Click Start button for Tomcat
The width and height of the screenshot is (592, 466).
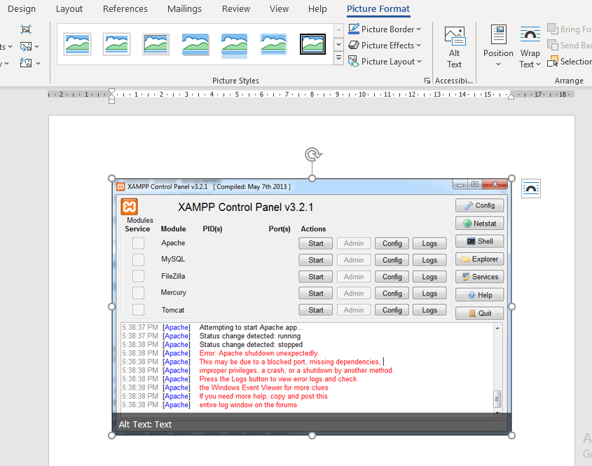point(316,310)
